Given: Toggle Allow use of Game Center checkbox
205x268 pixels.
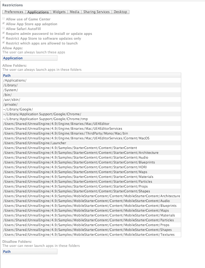Looking at the screenshot, I should pos(4,19).
